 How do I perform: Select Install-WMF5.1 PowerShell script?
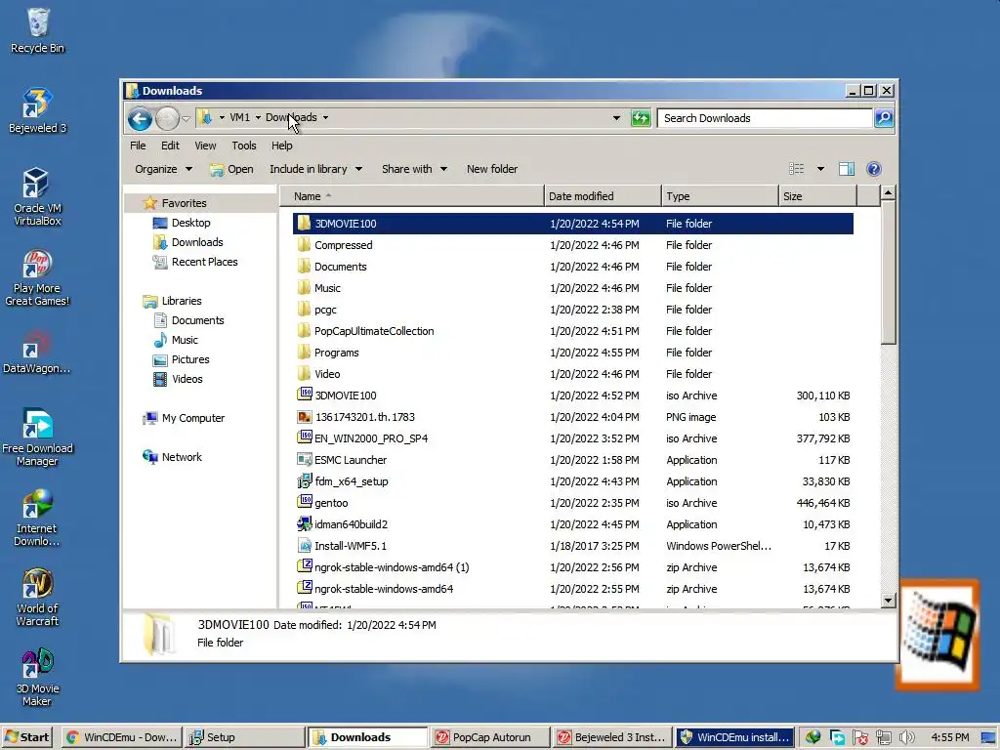[x=572, y=546]
